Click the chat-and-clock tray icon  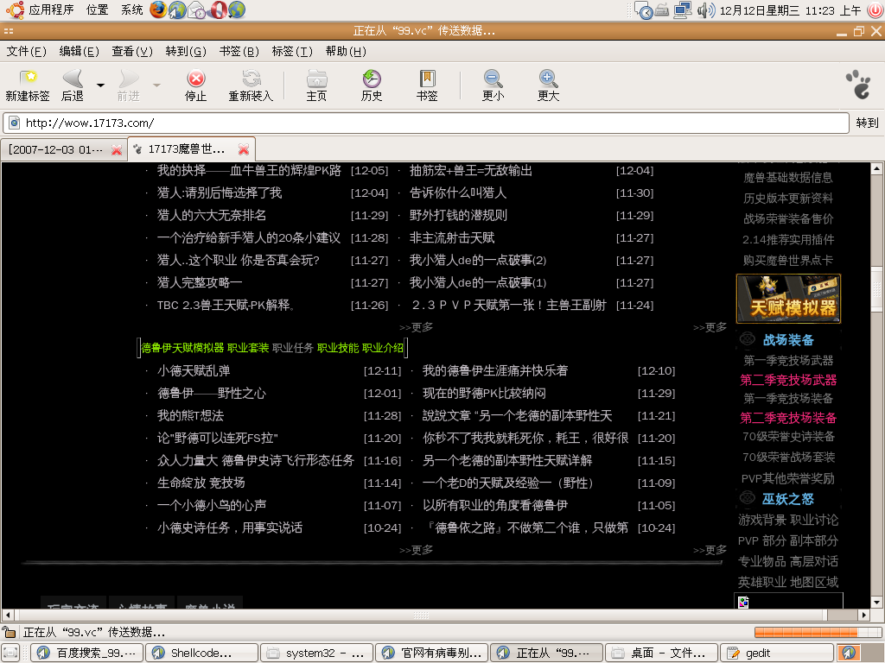click(x=643, y=10)
